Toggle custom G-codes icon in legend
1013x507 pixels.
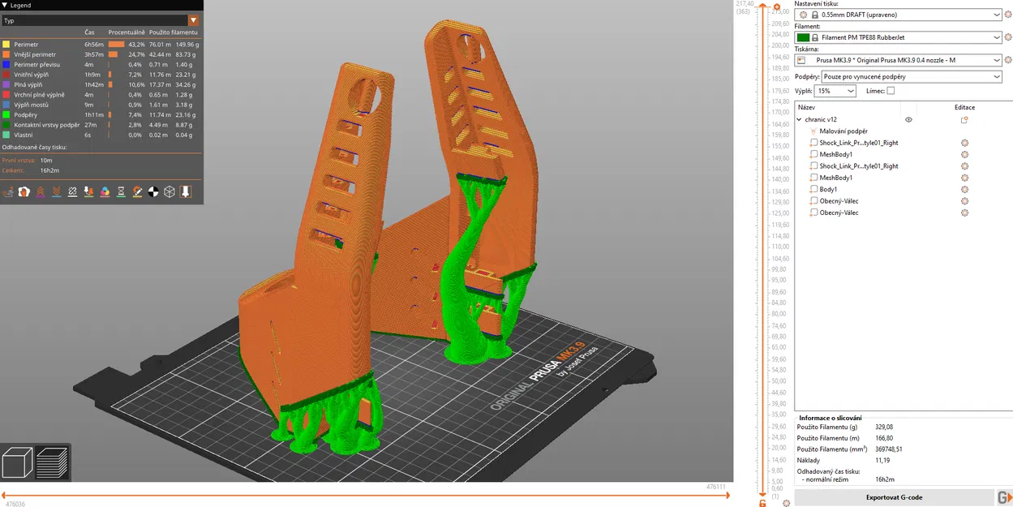138,191
